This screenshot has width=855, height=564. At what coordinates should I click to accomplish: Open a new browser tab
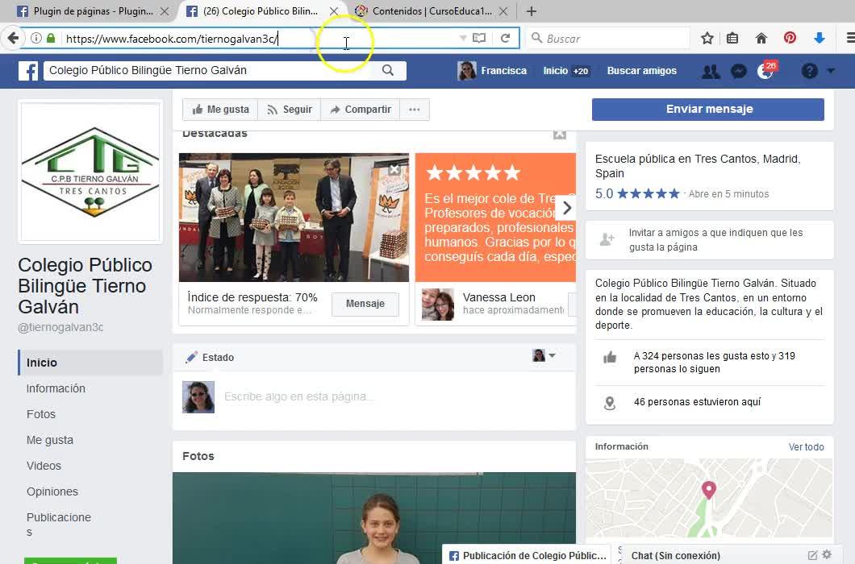point(532,11)
